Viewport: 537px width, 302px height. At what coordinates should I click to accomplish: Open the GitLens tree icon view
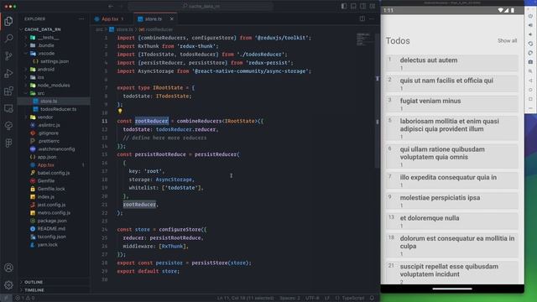tap(8, 126)
